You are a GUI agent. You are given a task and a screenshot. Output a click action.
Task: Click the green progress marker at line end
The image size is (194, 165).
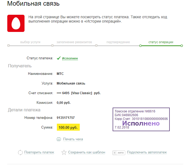pos(182,46)
